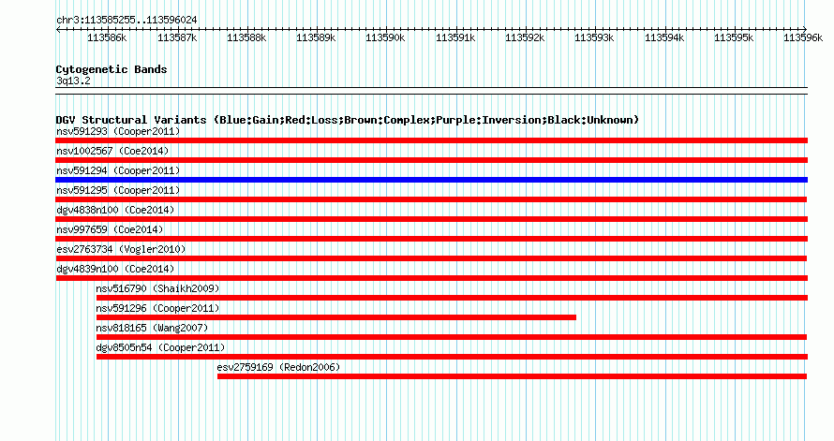
Task: Click the 113590k ruler tick label
Action: [385, 37]
